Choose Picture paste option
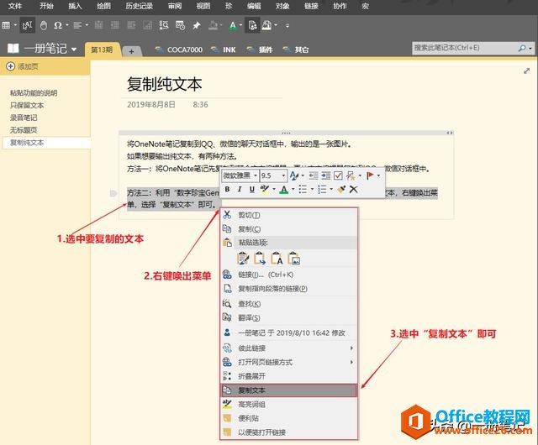This screenshot has height=445, width=538. pos(294,258)
